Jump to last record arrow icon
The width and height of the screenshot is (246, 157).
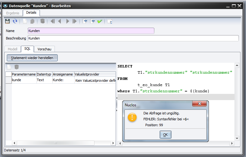pyautogui.click(x=75, y=21)
